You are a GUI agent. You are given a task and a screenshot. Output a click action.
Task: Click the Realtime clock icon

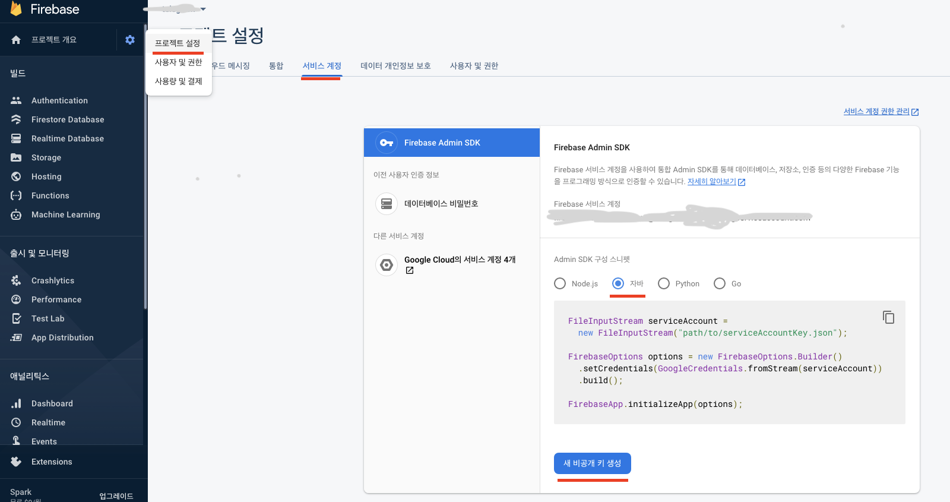pyautogui.click(x=16, y=422)
